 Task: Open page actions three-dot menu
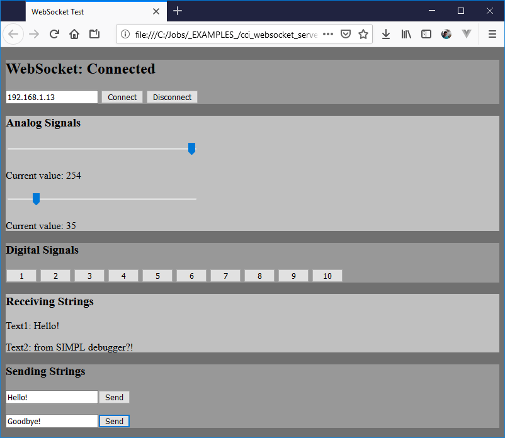328,34
